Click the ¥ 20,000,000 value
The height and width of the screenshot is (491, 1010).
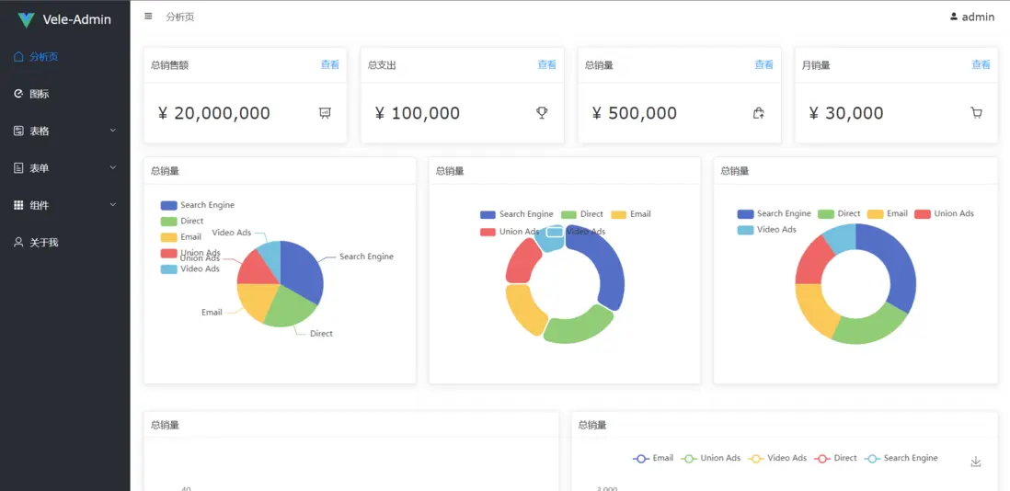[x=213, y=113]
